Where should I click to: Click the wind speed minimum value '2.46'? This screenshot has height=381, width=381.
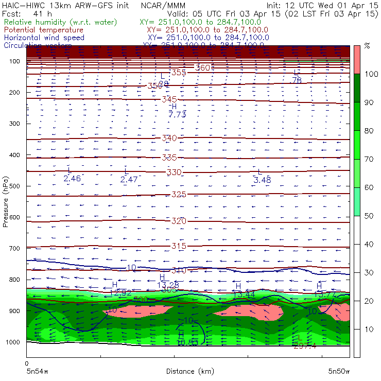pyautogui.click(x=72, y=179)
